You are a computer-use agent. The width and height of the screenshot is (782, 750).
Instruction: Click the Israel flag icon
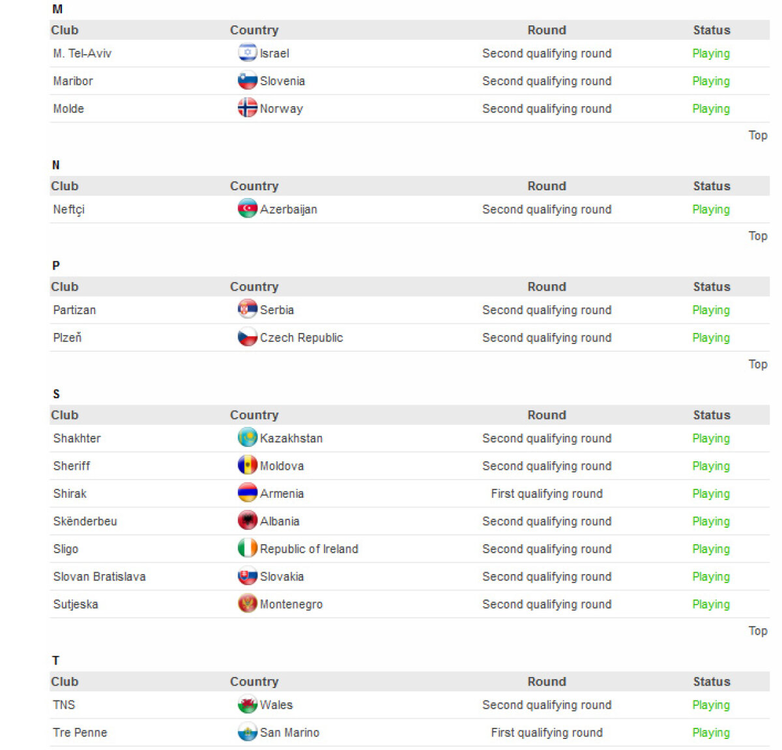247,53
